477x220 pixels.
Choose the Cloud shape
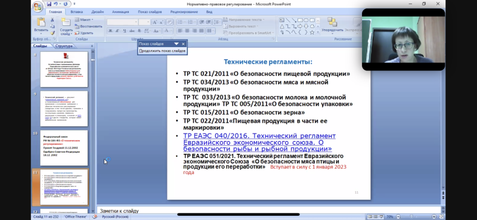[x=312, y=26]
